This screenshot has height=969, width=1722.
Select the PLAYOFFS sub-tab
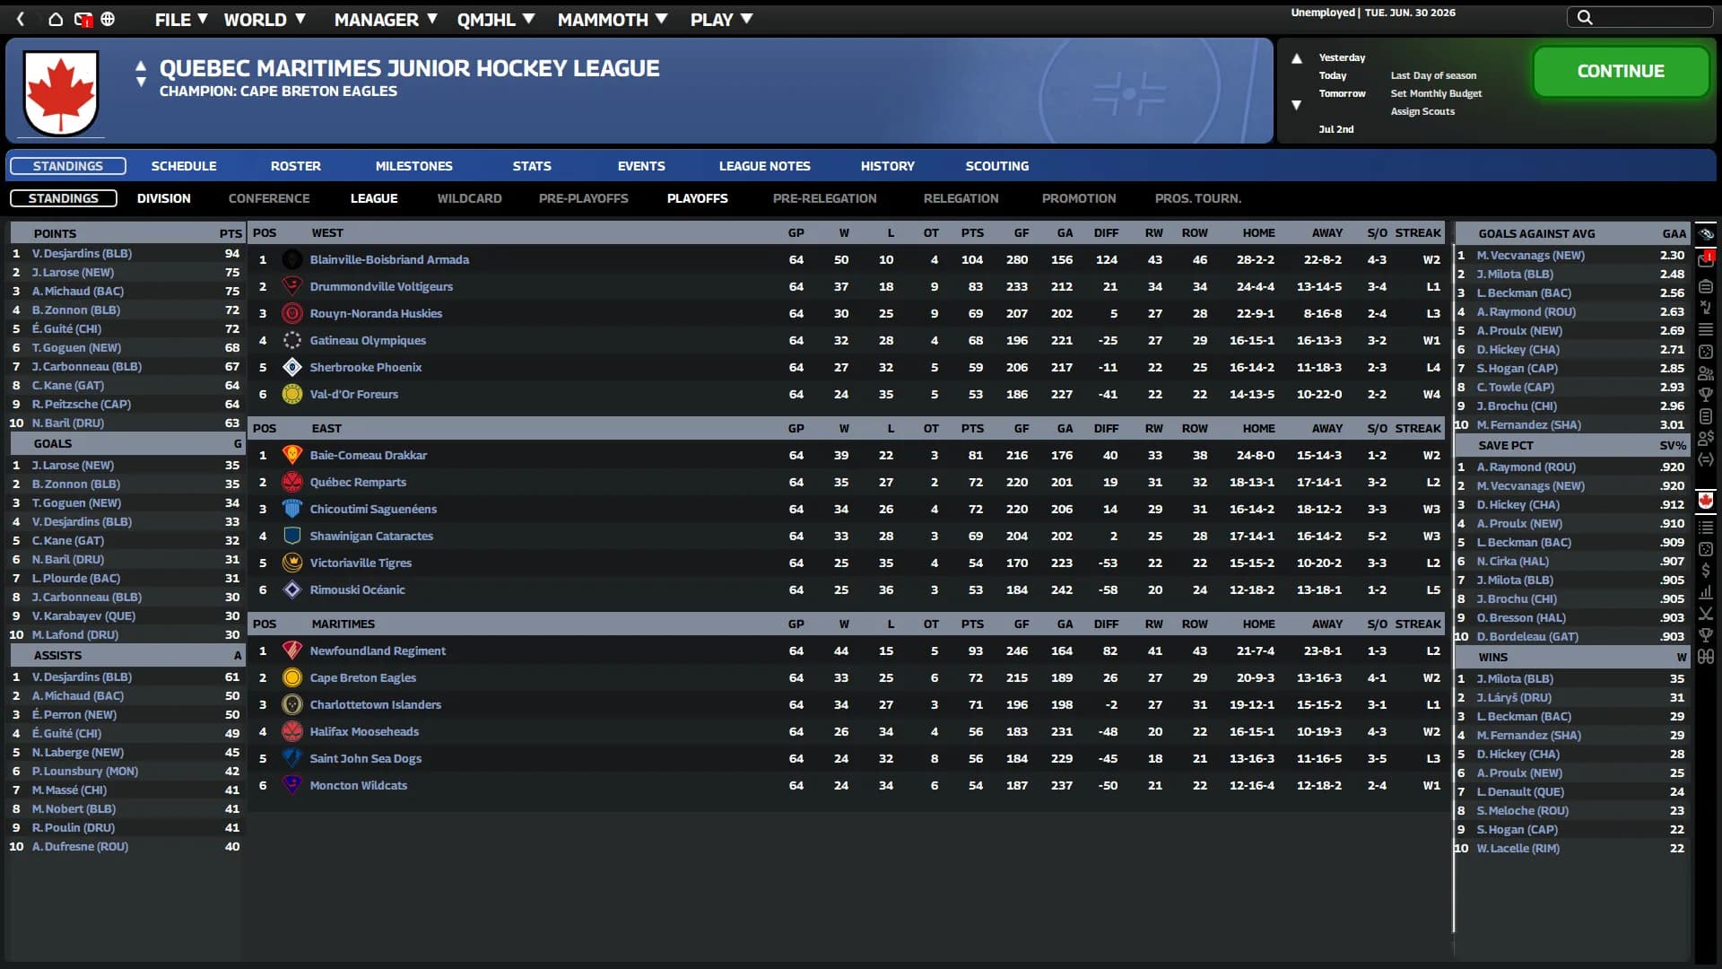[698, 198]
